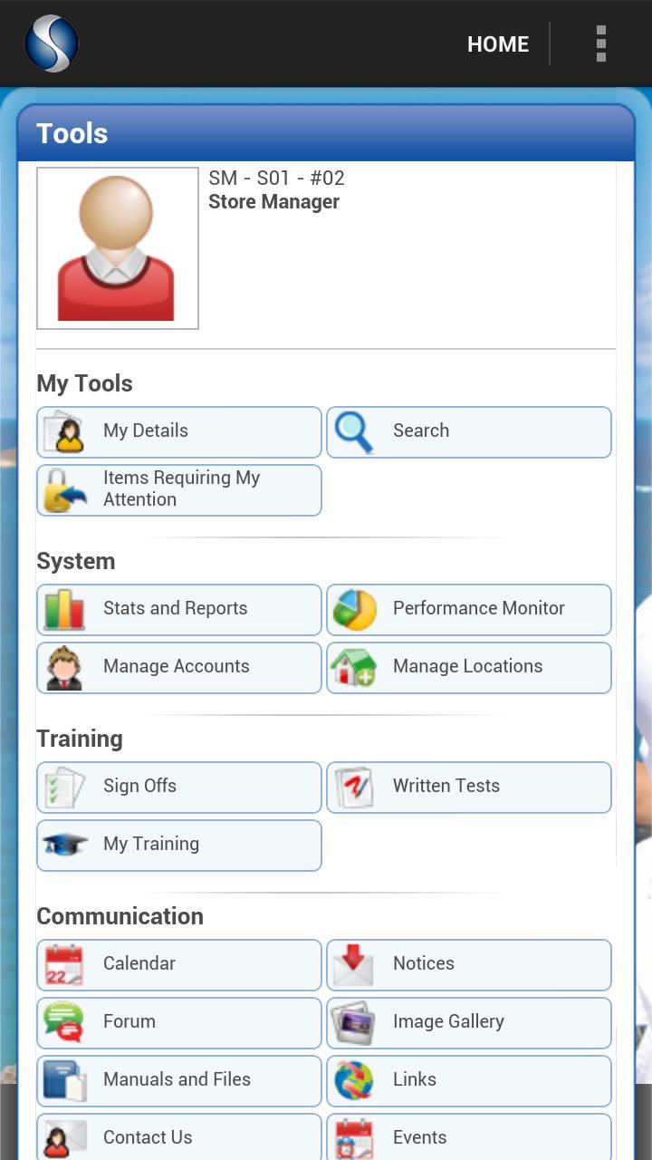Tap the padlock icon for Items Requiring Attention
This screenshot has width=652, height=1160.
tap(65, 490)
